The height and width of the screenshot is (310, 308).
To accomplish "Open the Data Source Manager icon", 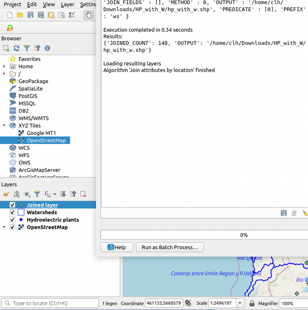I will [10, 28].
